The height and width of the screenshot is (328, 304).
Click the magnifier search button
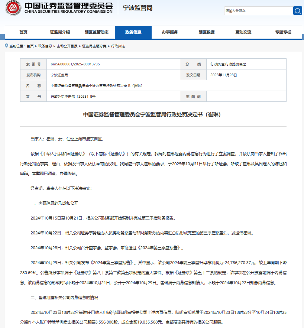[x=297, y=11]
